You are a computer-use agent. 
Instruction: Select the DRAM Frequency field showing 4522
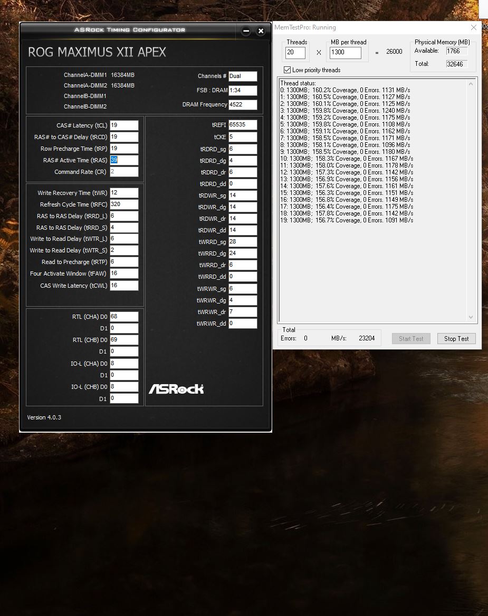[x=243, y=104]
